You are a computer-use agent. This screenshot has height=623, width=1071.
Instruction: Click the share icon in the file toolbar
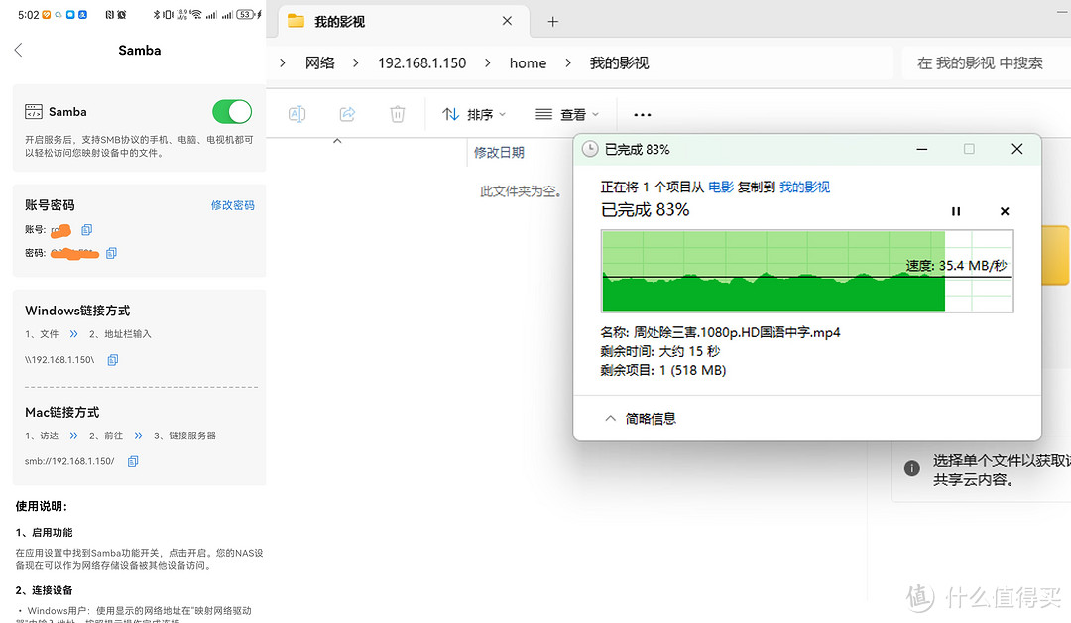(x=347, y=114)
